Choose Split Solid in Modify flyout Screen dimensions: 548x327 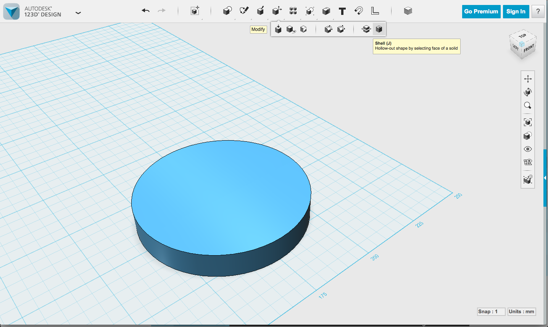pyautogui.click(x=366, y=29)
